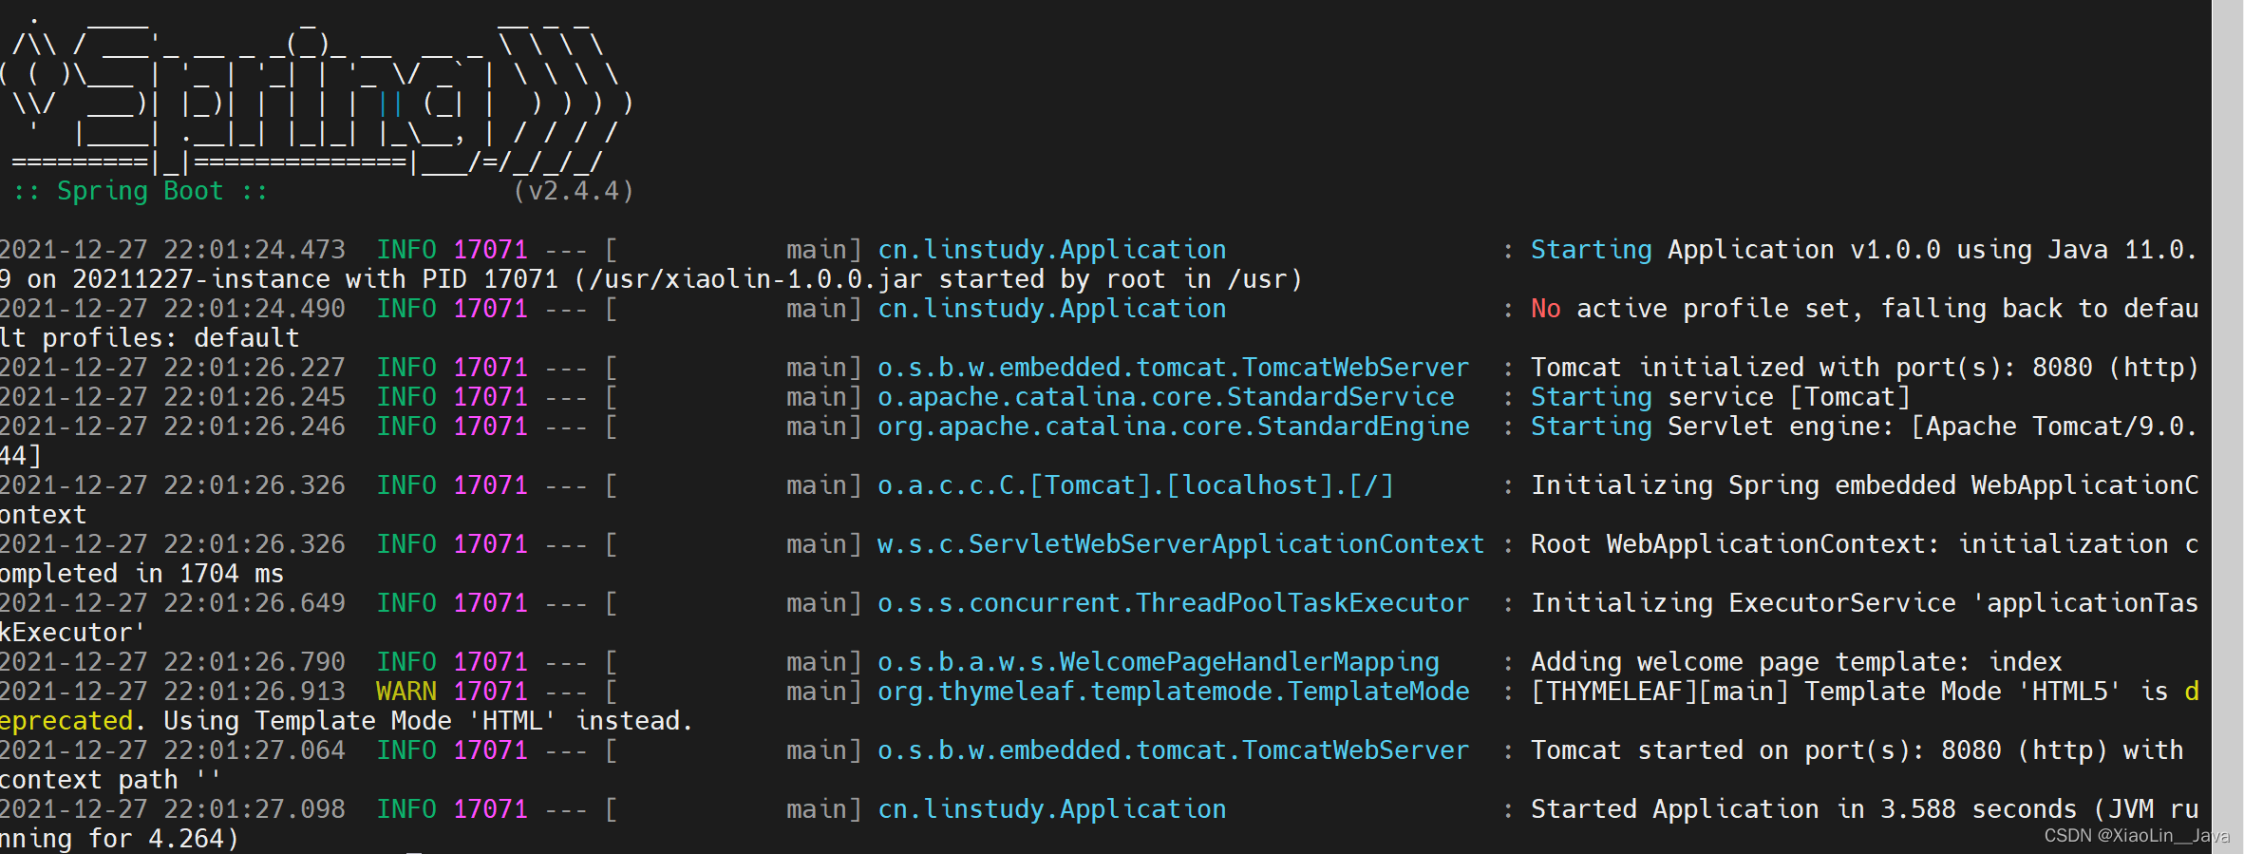The height and width of the screenshot is (854, 2244).
Task: Click the '/usr/xiaolin-1.0.0.jar' path text
Action: (756, 279)
